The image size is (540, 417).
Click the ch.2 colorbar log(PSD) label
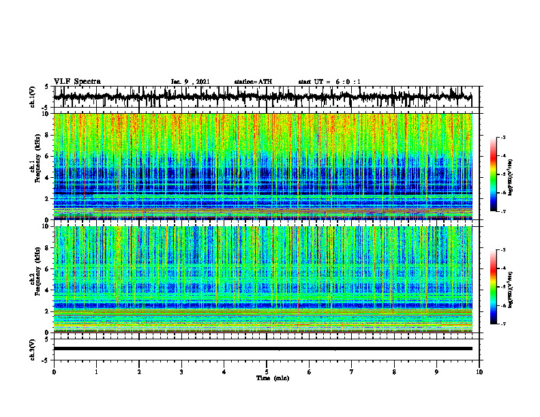coord(511,290)
